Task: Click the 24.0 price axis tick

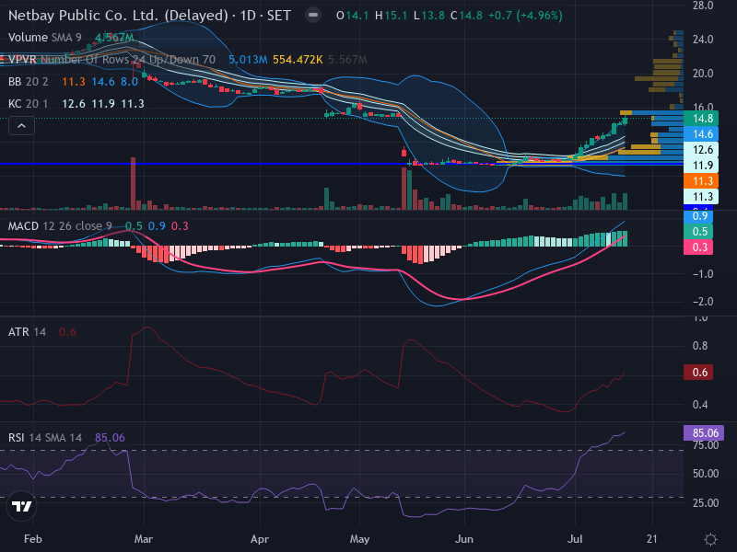Action: pos(703,40)
